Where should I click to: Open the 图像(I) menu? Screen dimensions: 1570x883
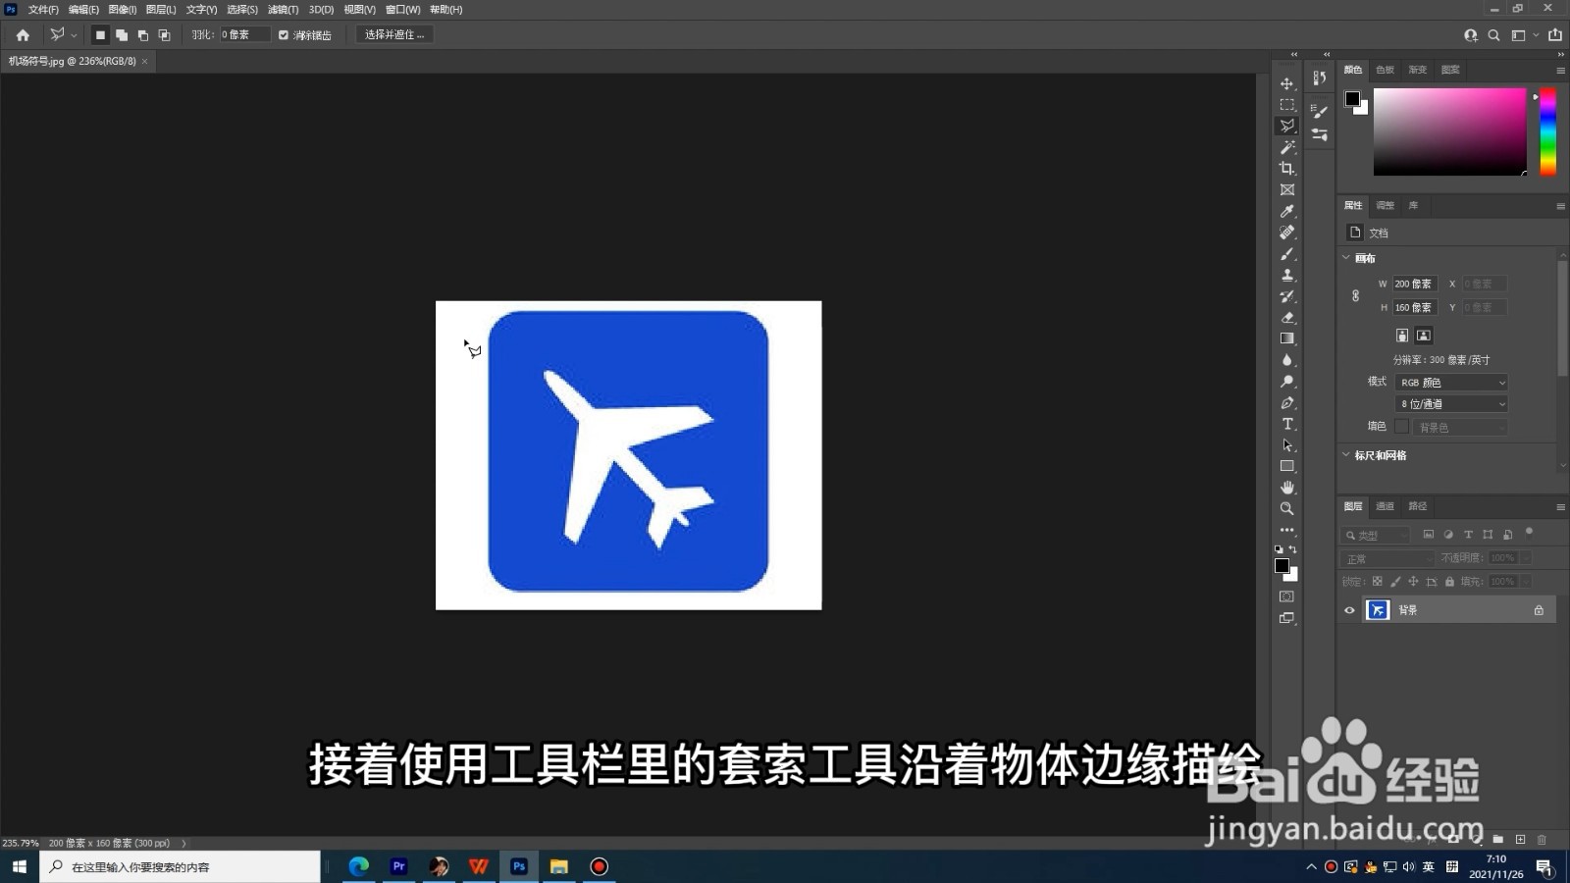click(x=122, y=9)
